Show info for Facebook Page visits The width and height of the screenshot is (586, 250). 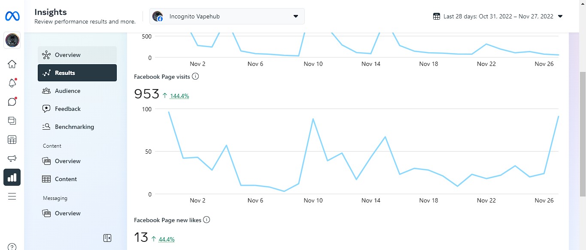(195, 77)
